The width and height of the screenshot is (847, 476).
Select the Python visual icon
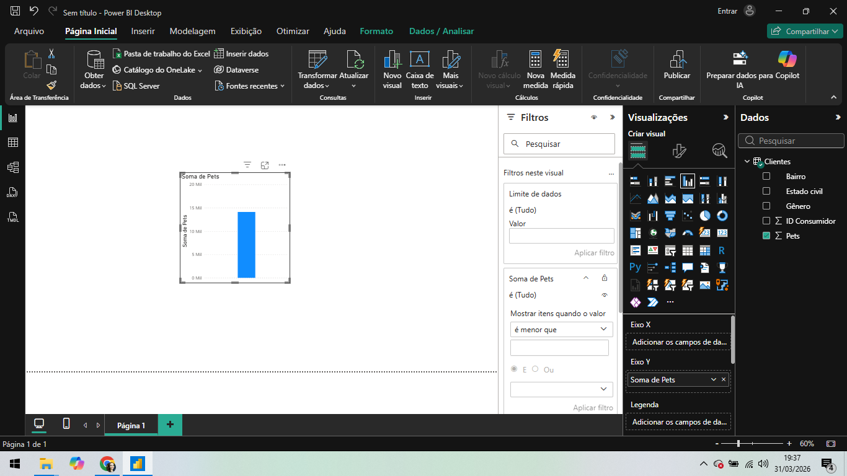[x=635, y=268]
